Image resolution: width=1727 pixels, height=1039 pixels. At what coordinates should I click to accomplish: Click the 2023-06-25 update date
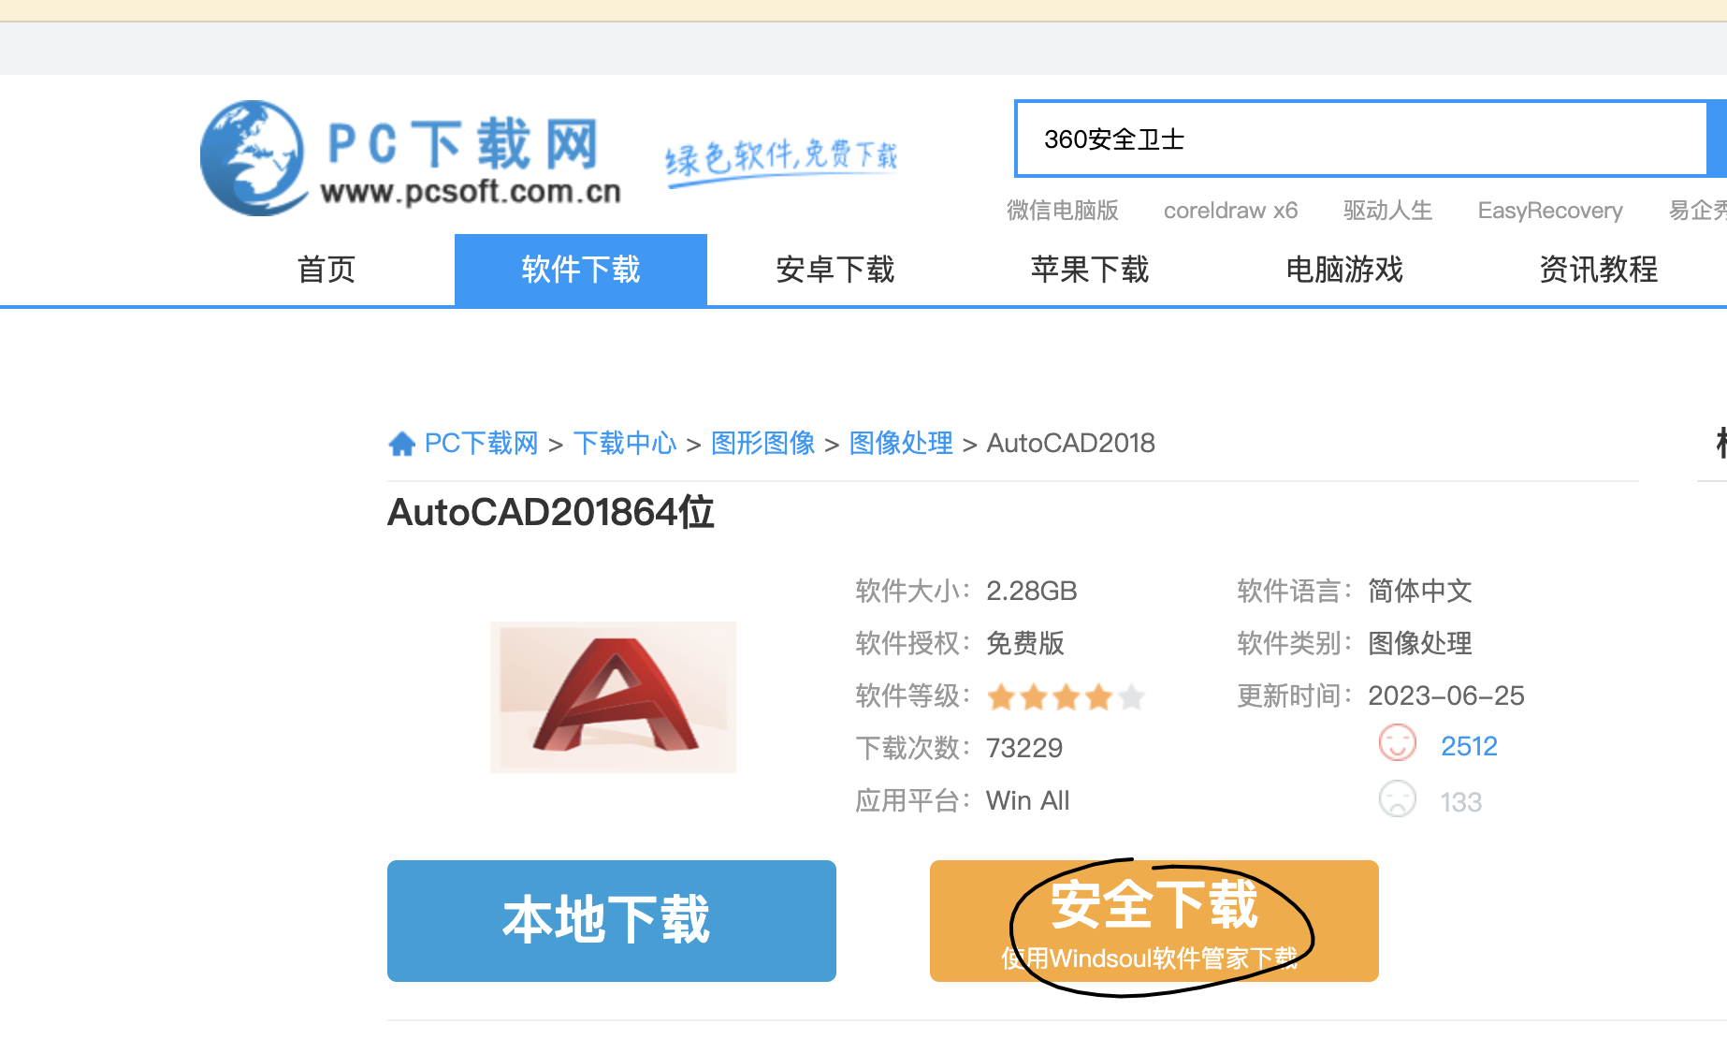[x=1446, y=695]
